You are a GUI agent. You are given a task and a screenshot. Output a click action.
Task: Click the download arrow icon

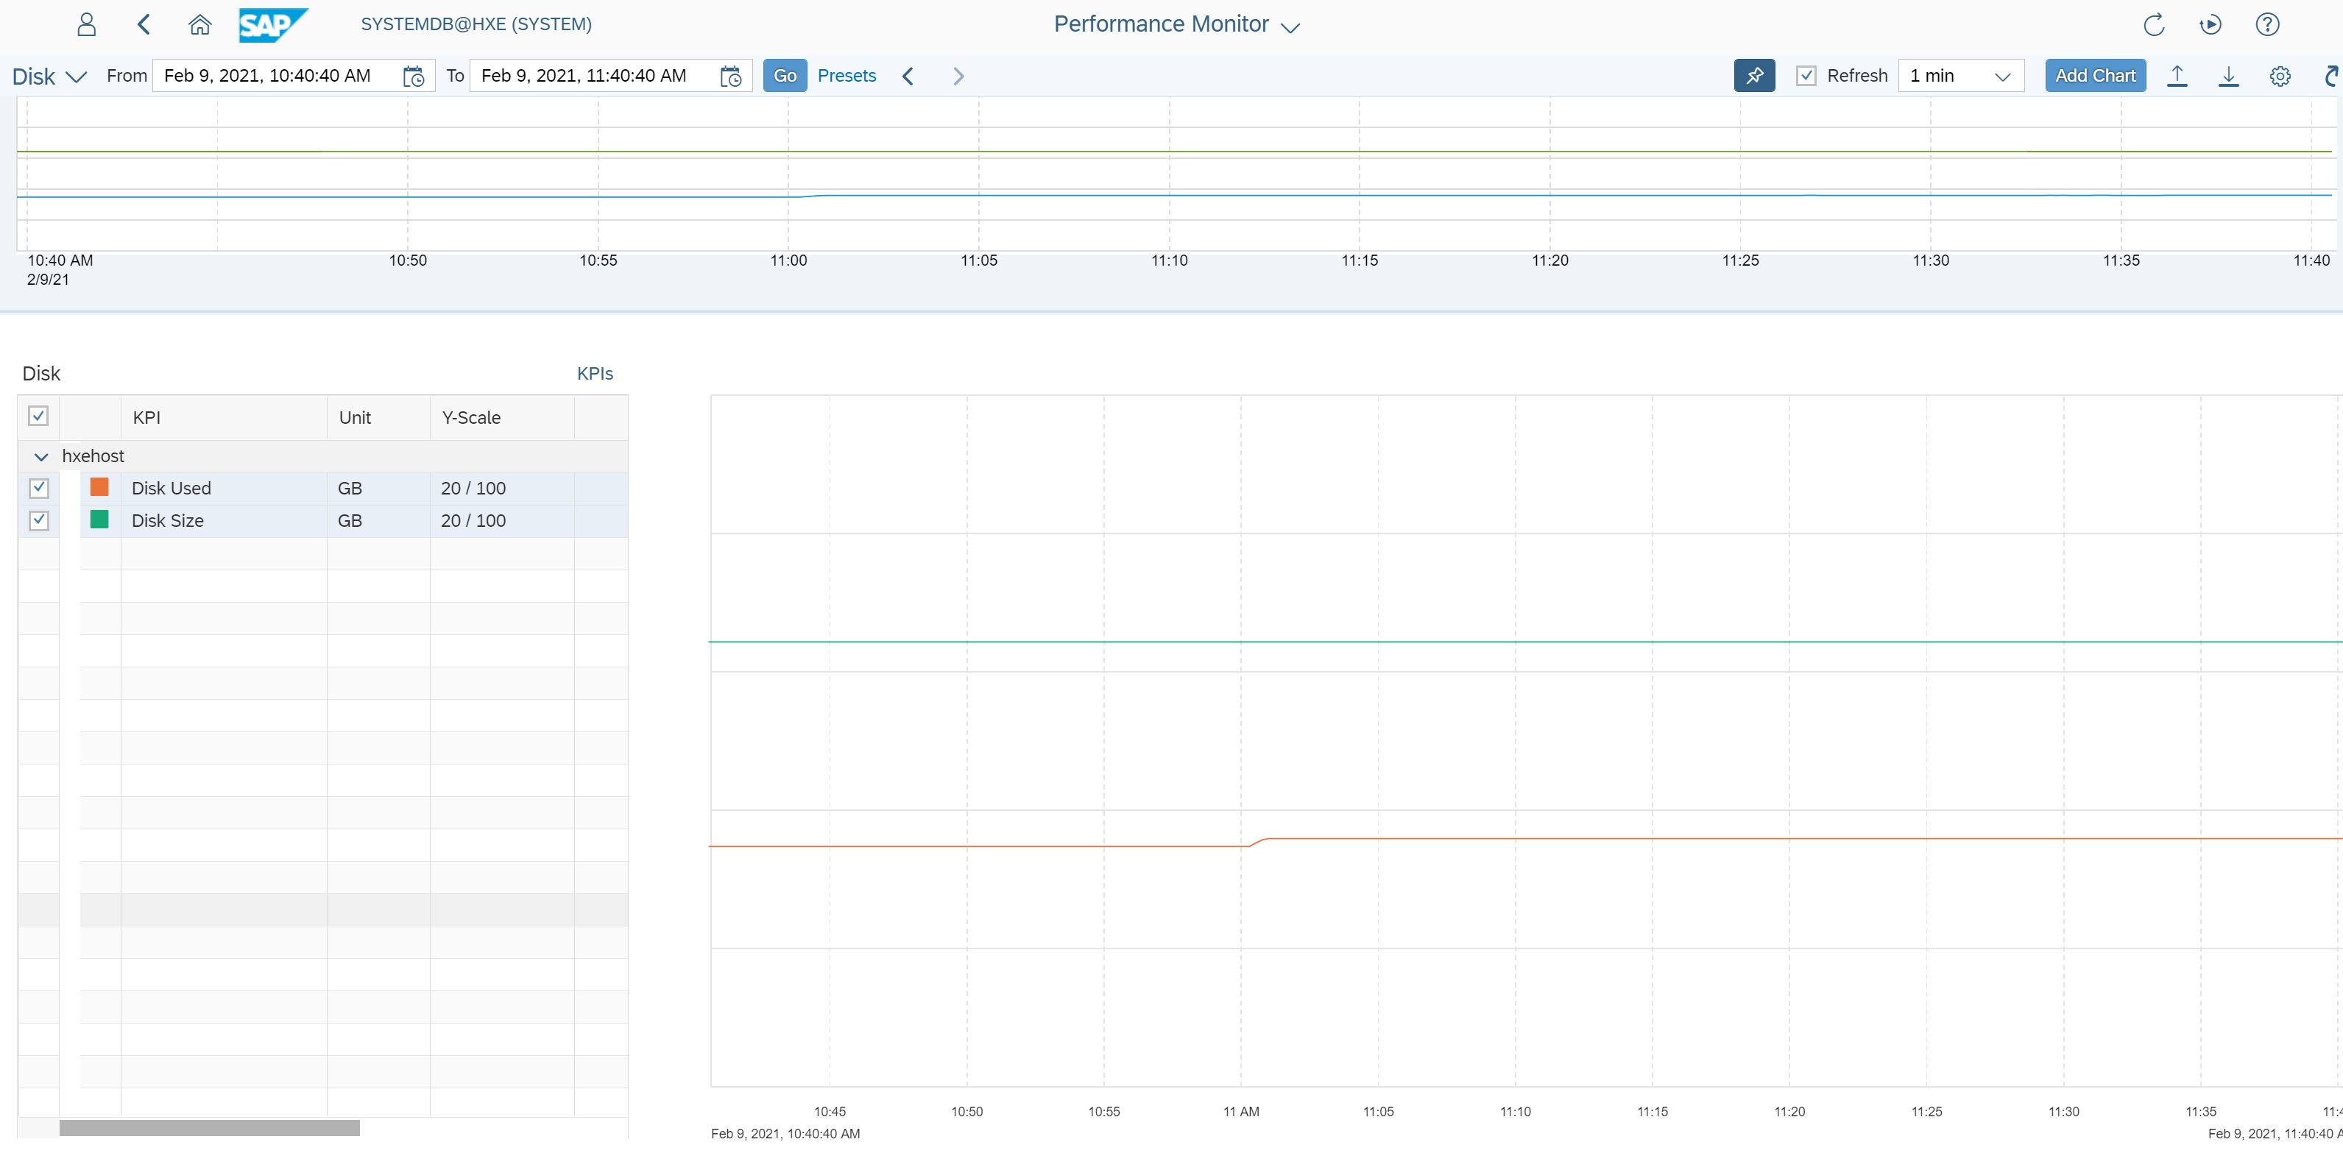click(2227, 77)
